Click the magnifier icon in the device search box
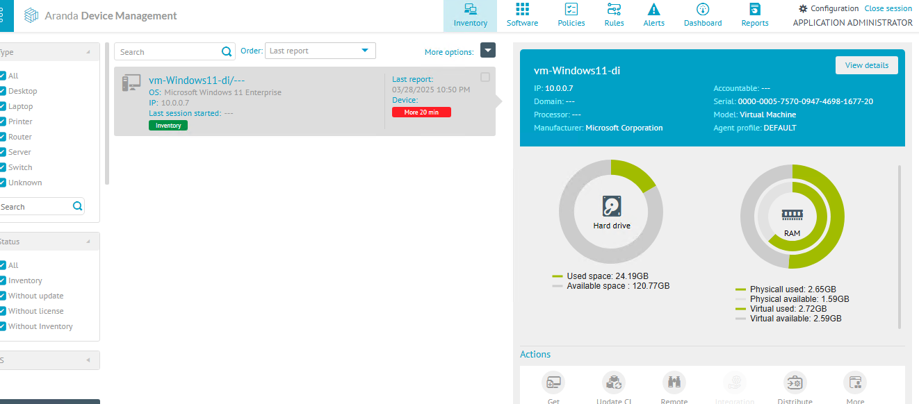The image size is (919, 404). click(x=227, y=51)
